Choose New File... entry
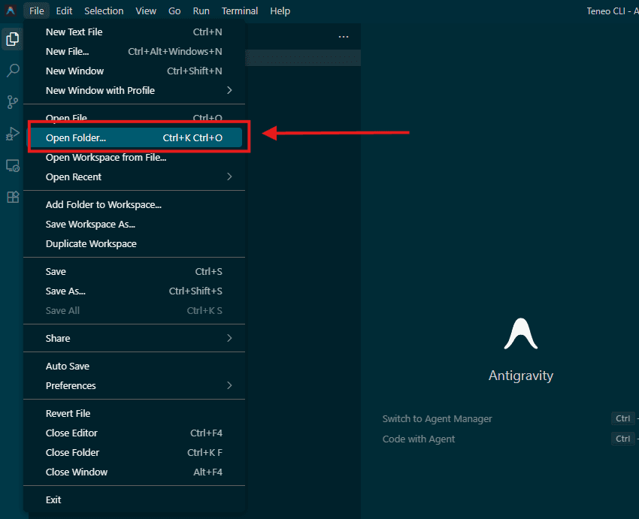The image size is (639, 519). [134, 51]
